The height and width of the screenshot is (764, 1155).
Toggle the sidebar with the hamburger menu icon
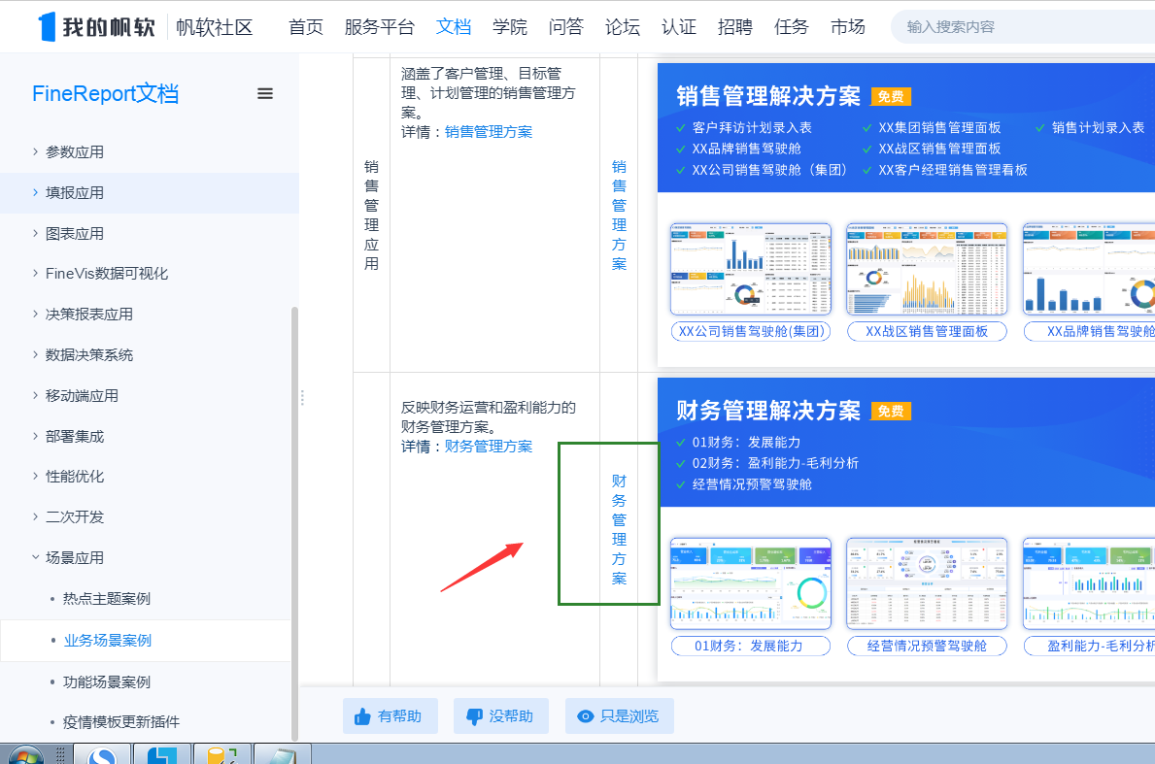(x=265, y=93)
